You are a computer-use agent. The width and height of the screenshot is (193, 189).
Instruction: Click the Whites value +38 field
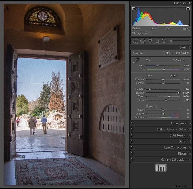pos(186,96)
